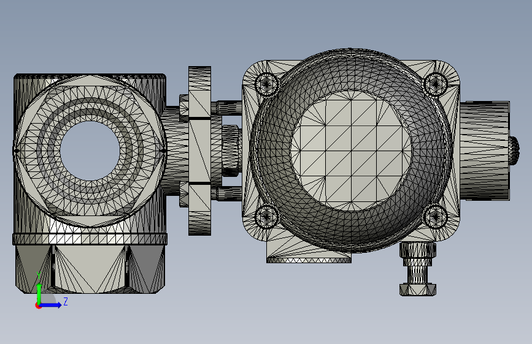Select the top-right cover screw on the square housing
Viewport: 532px width, 344px height.
tap(436, 83)
